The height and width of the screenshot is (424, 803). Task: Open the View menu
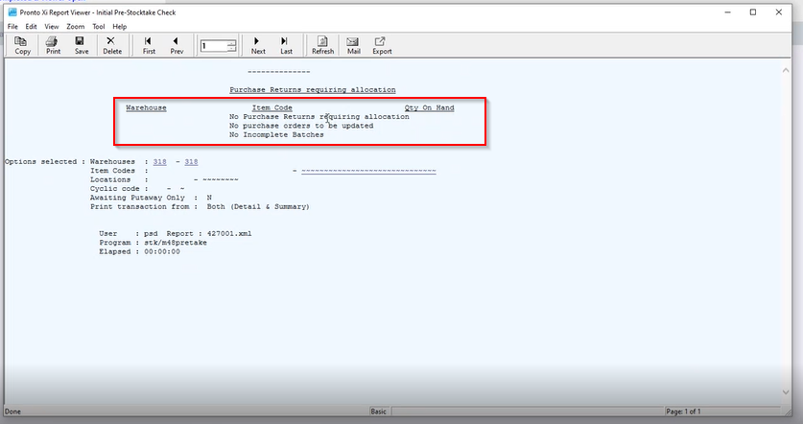pyautogui.click(x=51, y=27)
